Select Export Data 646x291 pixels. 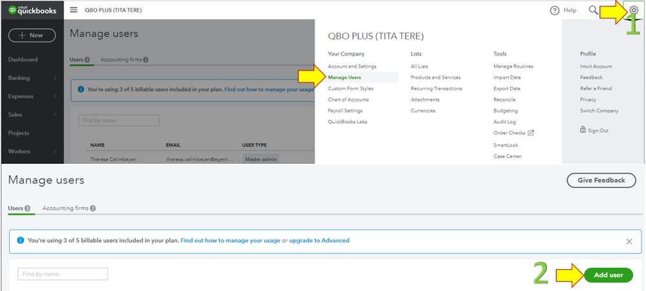[x=507, y=88]
